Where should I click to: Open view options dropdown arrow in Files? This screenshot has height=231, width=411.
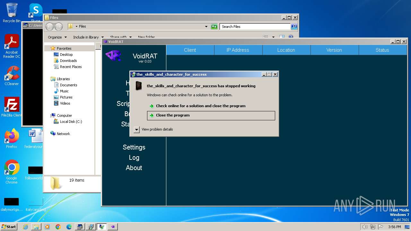click(273, 37)
